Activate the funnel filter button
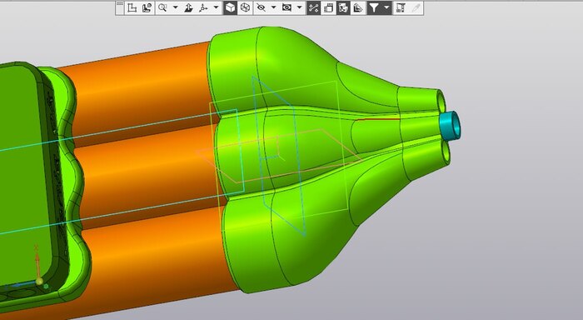 coord(374,7)
